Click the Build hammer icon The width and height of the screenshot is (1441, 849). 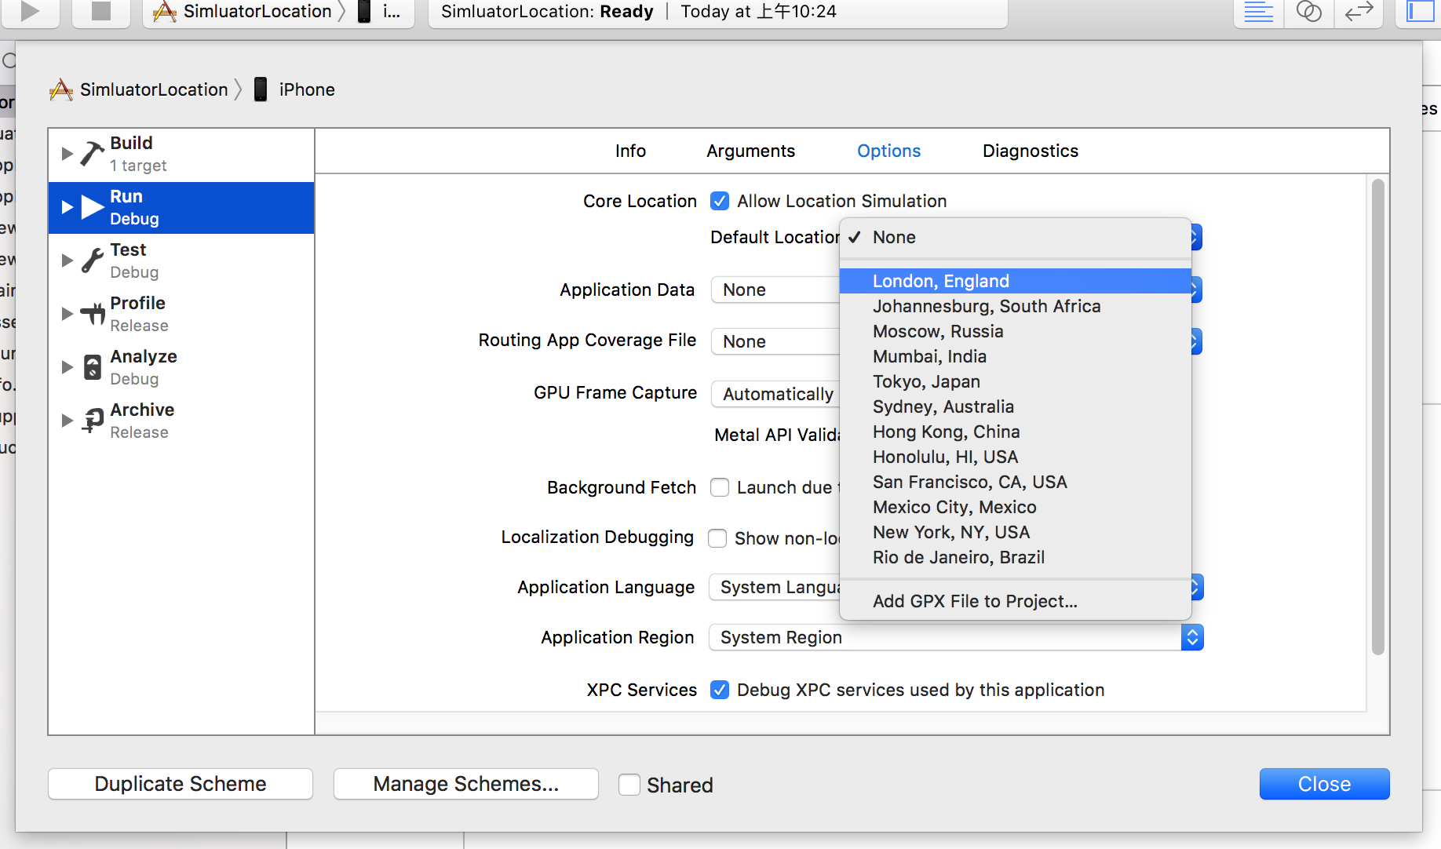93,153
